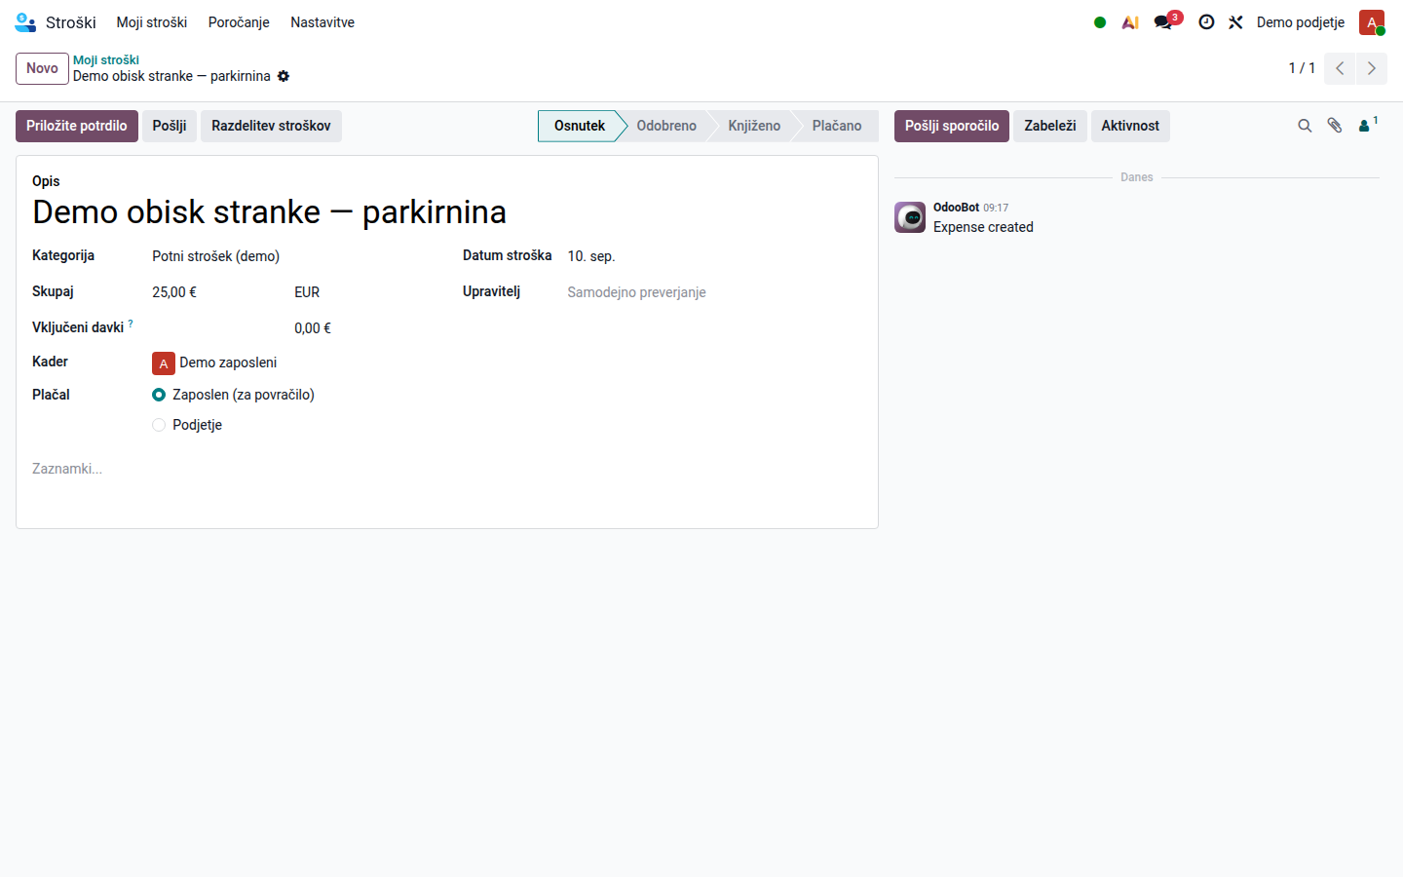This screenshot has width=1403, height=877.
Task: Open the Stroški app home icon
Action: 25,22
